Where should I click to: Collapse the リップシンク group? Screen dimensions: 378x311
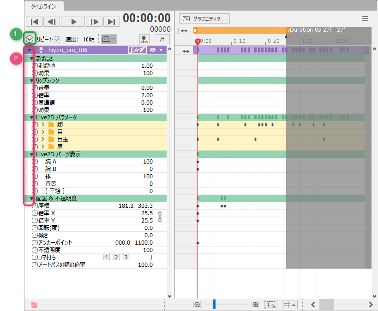tap(31, 80)
